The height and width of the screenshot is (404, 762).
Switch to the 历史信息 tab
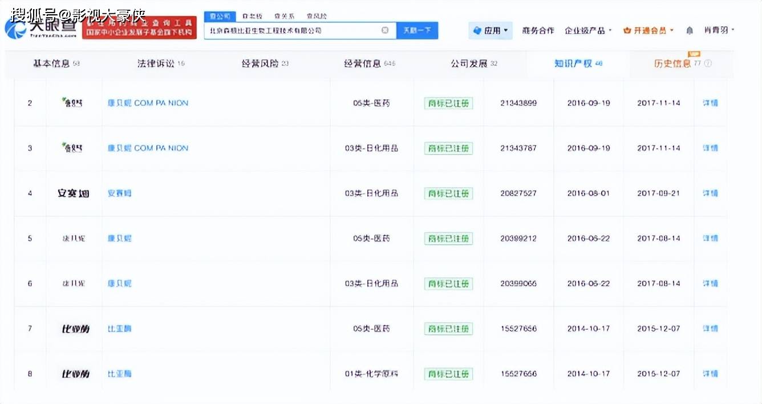679,63
